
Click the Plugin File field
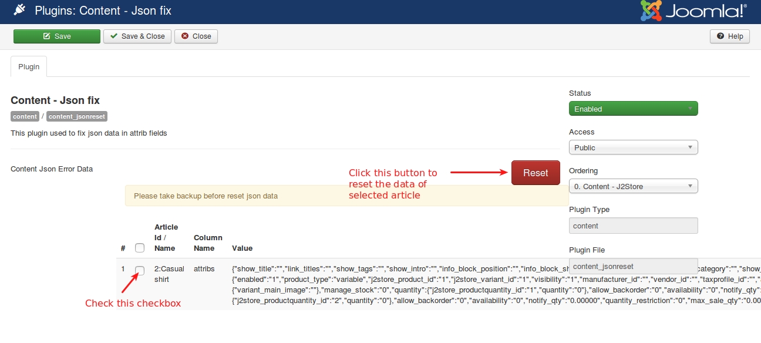point(633,266)
